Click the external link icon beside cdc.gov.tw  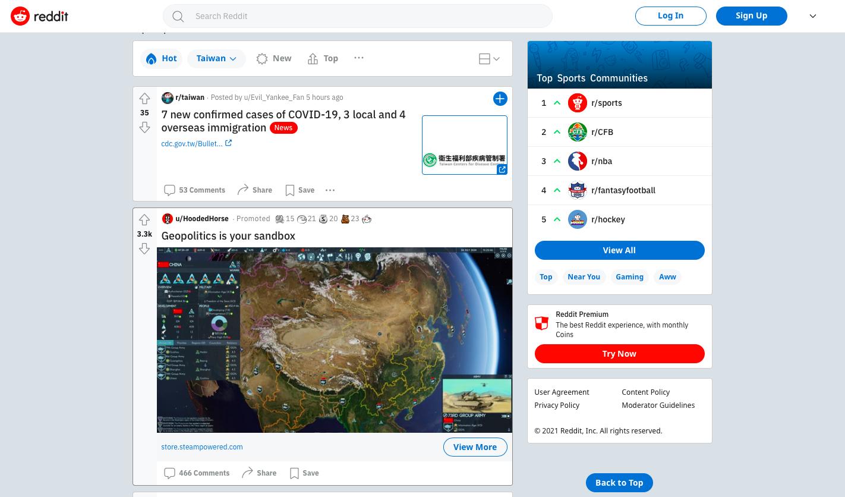[228, 143]
